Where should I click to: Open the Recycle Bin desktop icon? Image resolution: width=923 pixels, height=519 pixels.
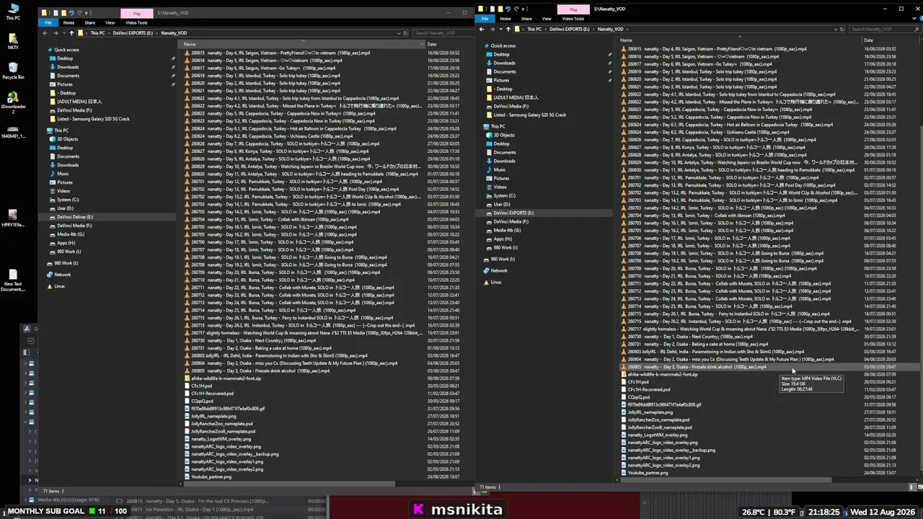[x=13, y=69]
